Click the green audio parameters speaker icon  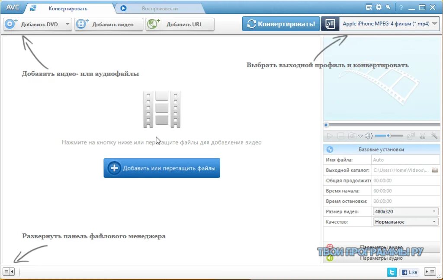[330, 258]
